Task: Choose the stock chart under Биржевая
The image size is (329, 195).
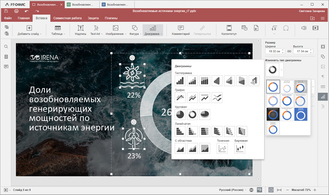Action: 240,148
